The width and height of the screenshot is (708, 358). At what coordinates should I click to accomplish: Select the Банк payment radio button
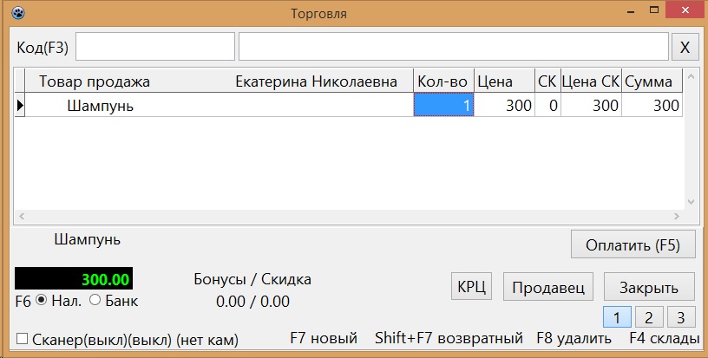95,300
